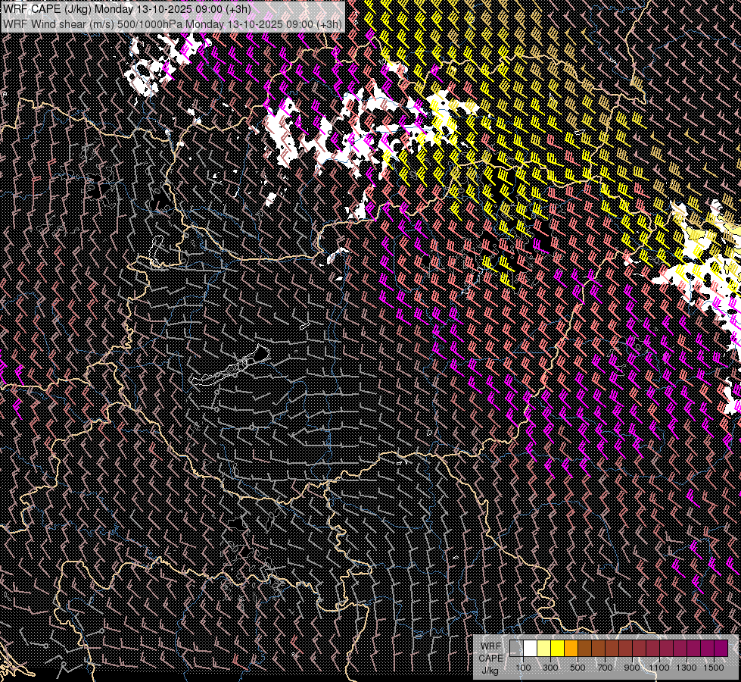741x682 pixels.
Task: Click the 100 label on the legend scale
Action: pos(523,668)
